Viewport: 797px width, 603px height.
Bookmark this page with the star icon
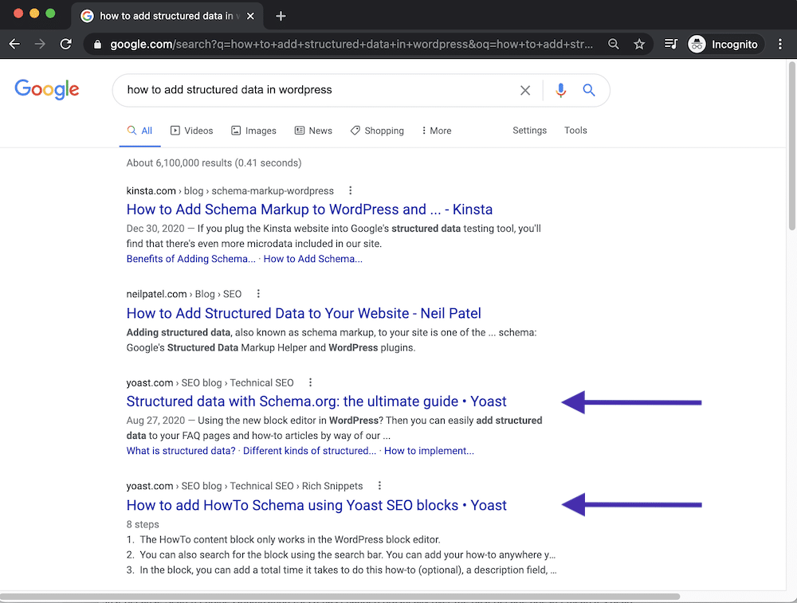639,44
